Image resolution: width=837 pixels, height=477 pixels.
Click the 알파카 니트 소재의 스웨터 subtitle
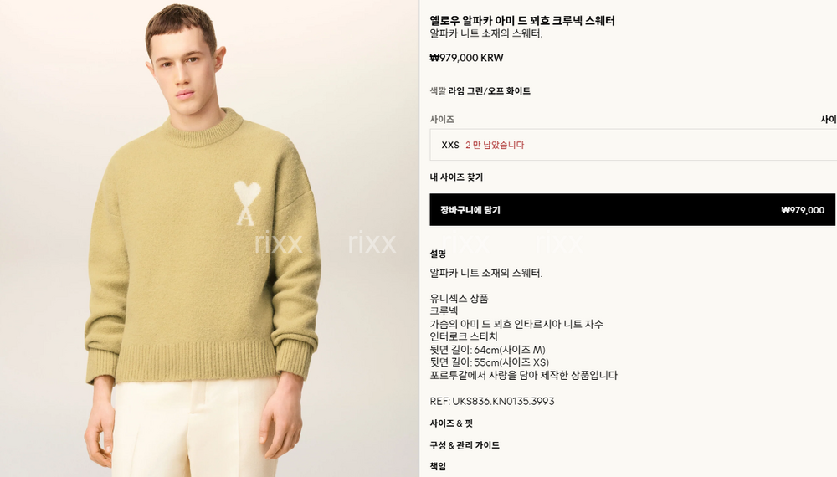tap(485, 33)
